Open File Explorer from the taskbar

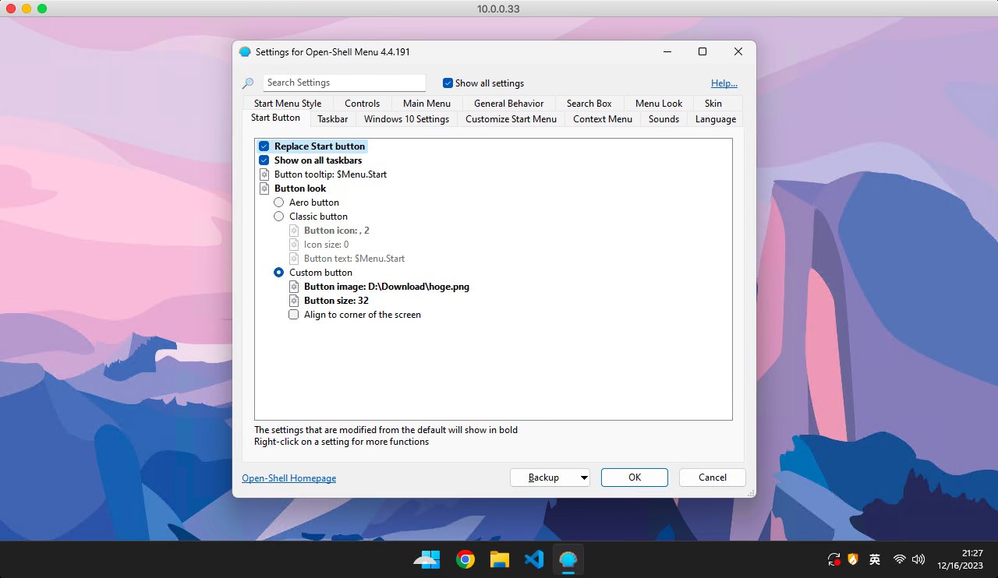click(500, 559)
